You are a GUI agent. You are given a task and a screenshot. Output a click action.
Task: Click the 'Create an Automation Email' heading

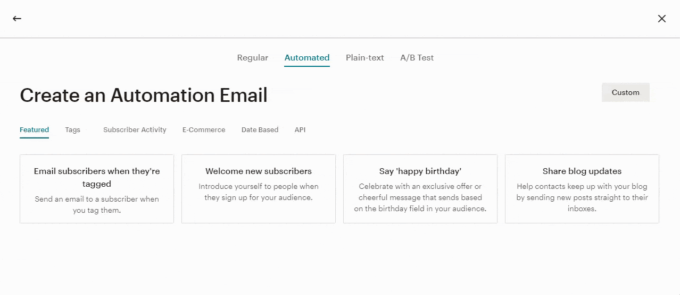coord(144,96)
